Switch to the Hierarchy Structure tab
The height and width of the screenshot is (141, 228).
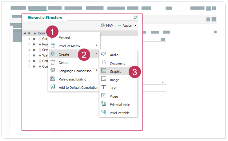[x=45, y=18]
